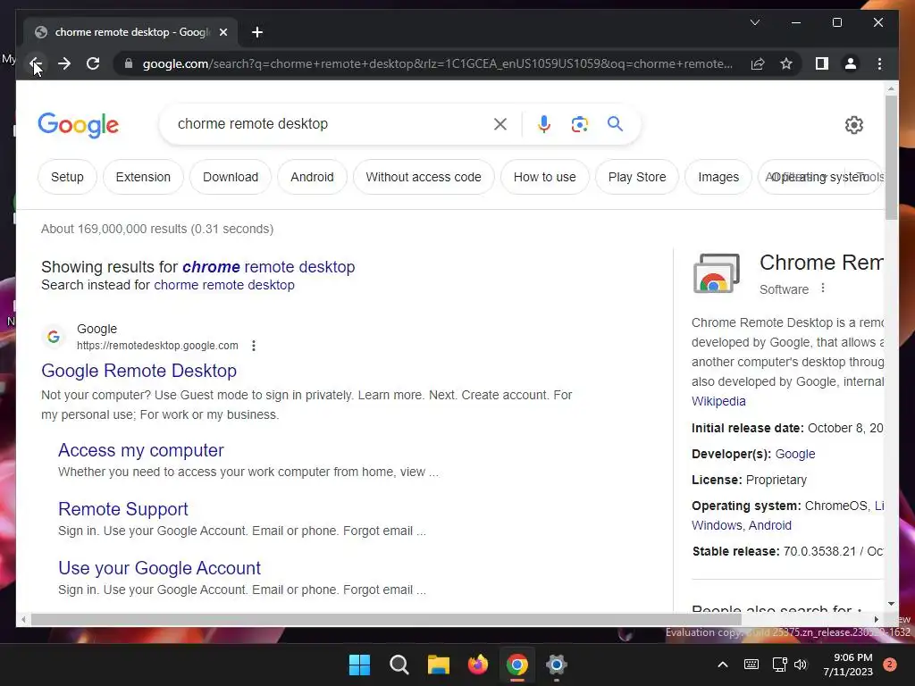Search by image with Google Lens icon
This screenshot has width=915, height=686.
(x=579, y=123)
